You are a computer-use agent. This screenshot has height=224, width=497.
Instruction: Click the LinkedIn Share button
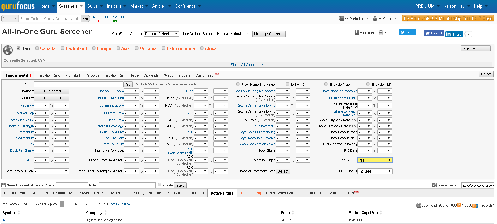click(x=454, y=34)
